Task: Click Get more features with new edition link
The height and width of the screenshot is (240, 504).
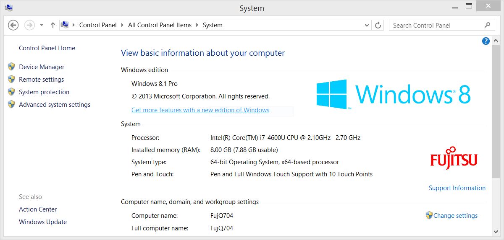Action: click(200, 110)
